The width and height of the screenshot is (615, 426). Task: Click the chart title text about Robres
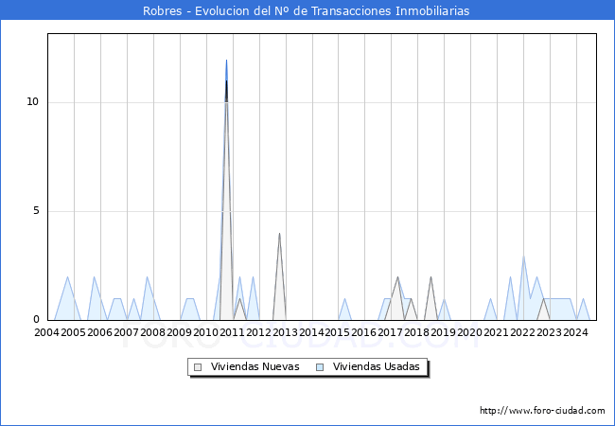306,10
